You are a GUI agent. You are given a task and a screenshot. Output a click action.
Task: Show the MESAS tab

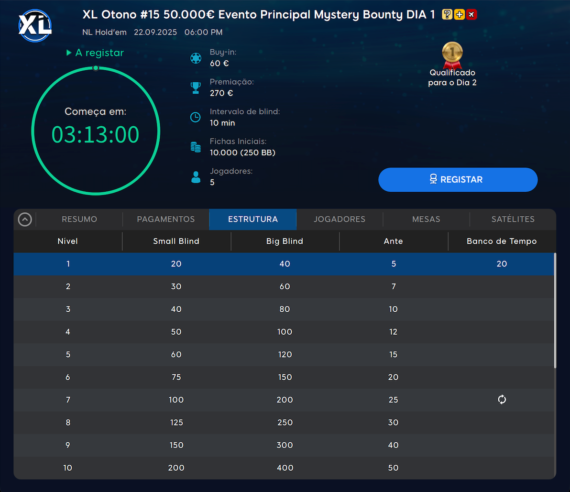pyautogui.click(x=426, y=219)
